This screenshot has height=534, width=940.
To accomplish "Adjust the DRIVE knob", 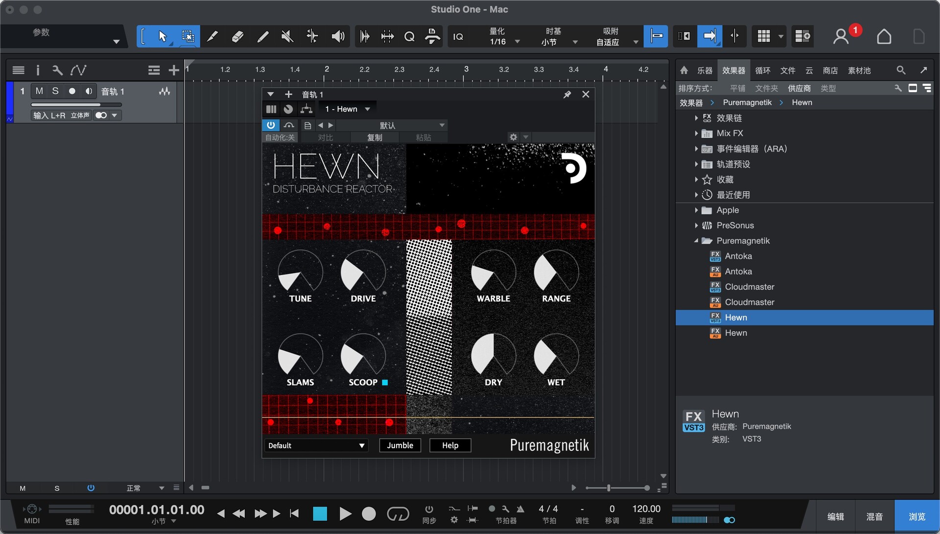I will (x=363, y=272).
